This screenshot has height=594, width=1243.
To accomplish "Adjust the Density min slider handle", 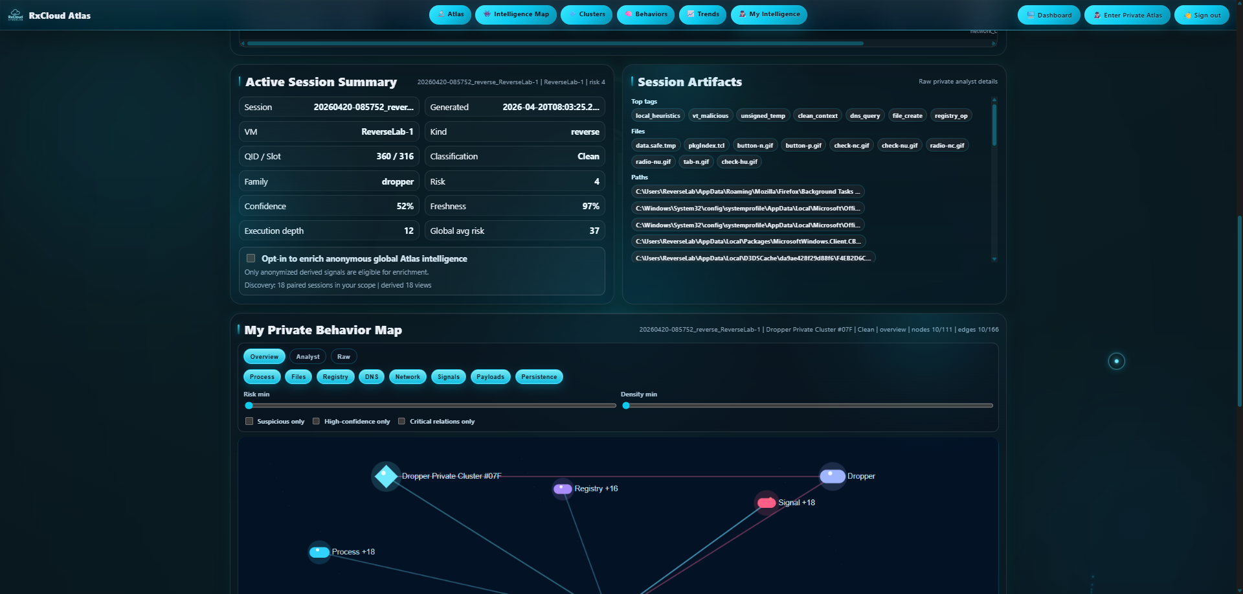I will click(x=626, y=406).
